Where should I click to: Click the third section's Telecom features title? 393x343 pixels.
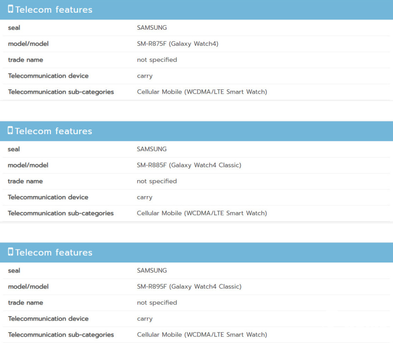[x=54, y=253]
